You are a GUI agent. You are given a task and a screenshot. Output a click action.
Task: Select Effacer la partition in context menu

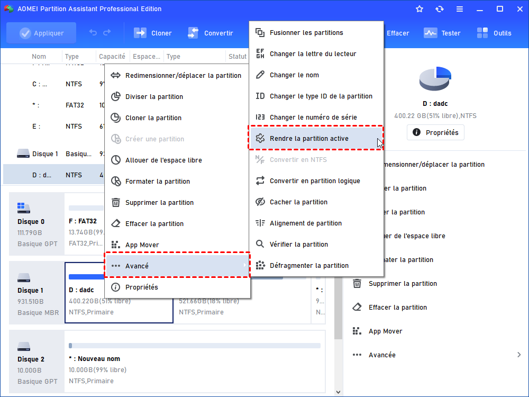point(177,224)
